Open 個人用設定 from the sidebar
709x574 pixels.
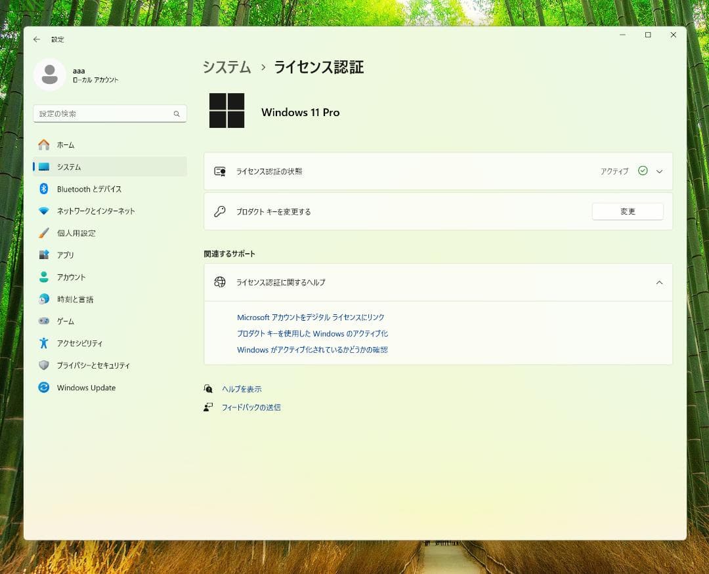point(75,233)
